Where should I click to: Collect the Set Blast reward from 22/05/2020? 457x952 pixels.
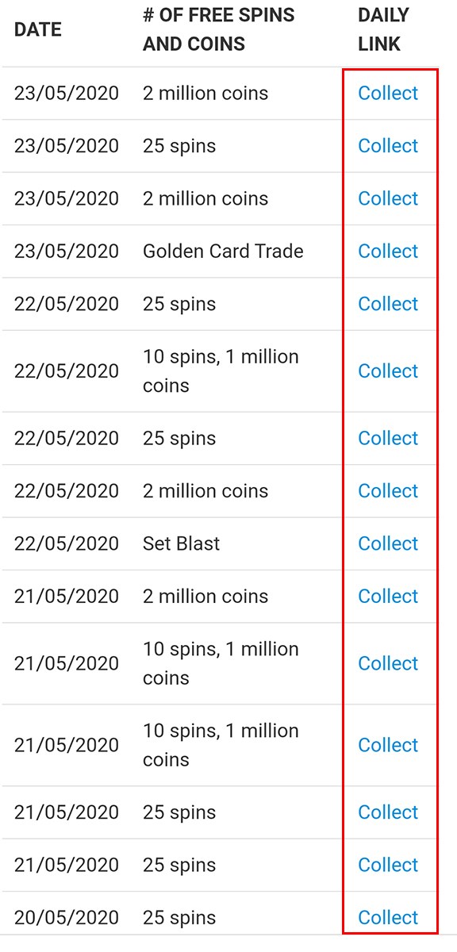pyautogui.click(x=388, y=543)
